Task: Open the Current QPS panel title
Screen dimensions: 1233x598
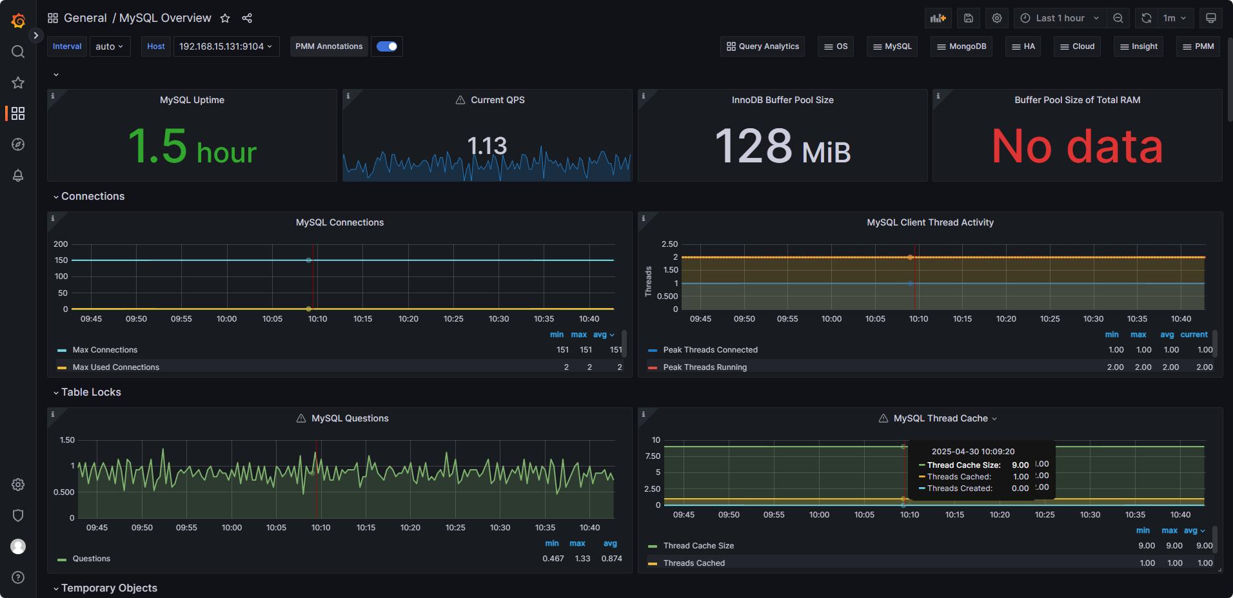Action: coord(497,100)
